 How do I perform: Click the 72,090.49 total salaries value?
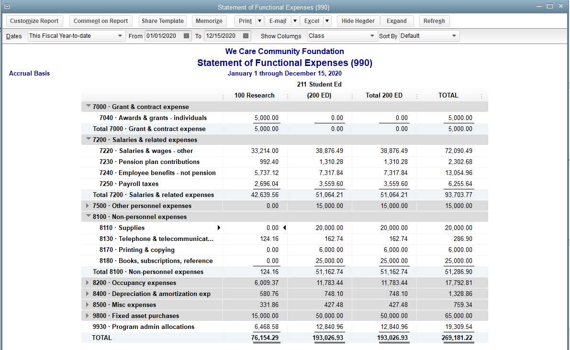tap(458, 151)
